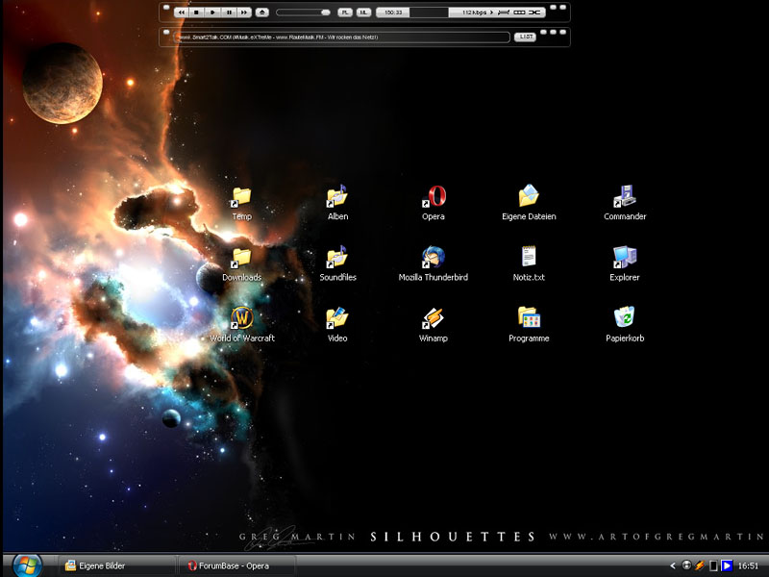Click the round grey tray icon
The width and height of the screenshot is (769, 577).
[686, 565]
